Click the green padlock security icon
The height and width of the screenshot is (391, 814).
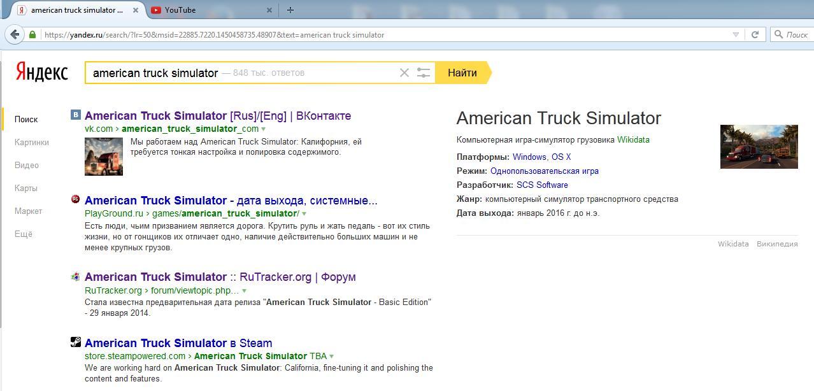[x=32, y=34]
